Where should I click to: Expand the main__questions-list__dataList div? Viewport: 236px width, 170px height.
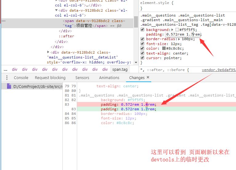[x=48, y=52]
